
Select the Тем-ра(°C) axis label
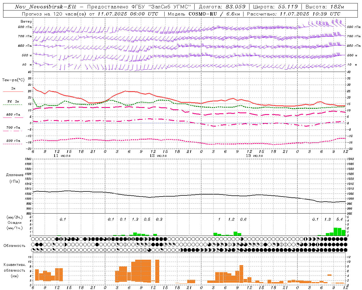click(13, 80)
